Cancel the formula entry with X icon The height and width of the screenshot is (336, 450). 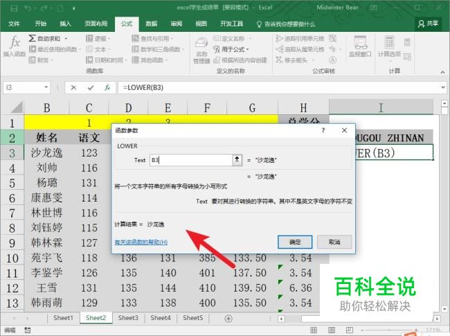pos(73,87)
